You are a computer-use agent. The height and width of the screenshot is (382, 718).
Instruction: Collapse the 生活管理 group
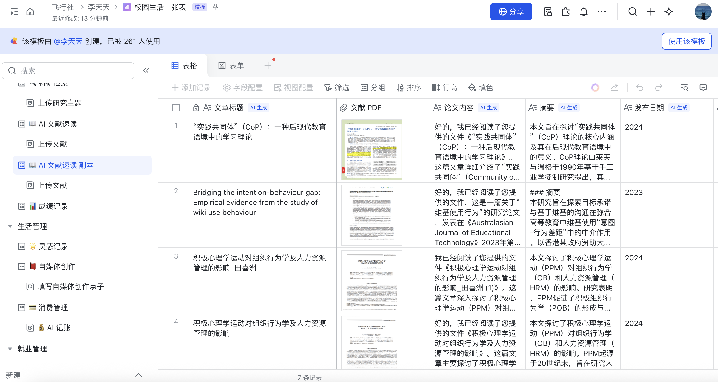tap(10, 226)
